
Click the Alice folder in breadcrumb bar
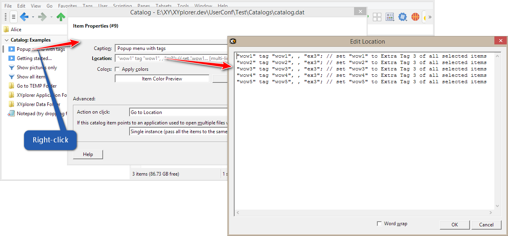13,29
